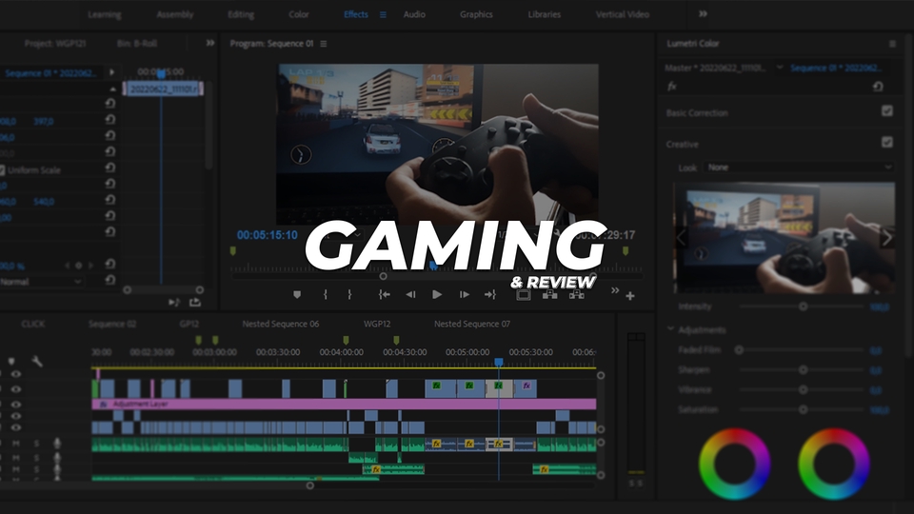Select the Graphics workspace tab

click(476, 14)
